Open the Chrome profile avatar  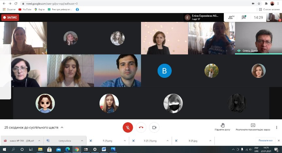point(272,4)
